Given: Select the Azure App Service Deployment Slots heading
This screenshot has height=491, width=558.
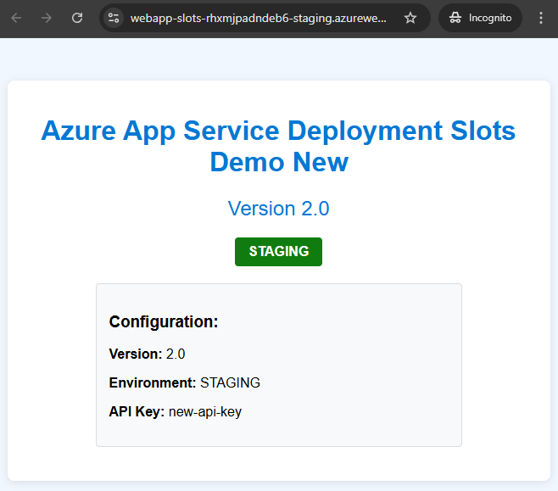Looking at the screenshot, I should click(x=279, y=146).
